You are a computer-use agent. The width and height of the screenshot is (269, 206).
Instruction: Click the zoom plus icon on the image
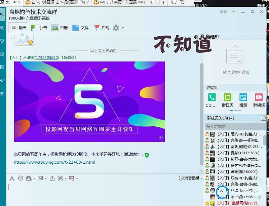(x=160, y=137)
